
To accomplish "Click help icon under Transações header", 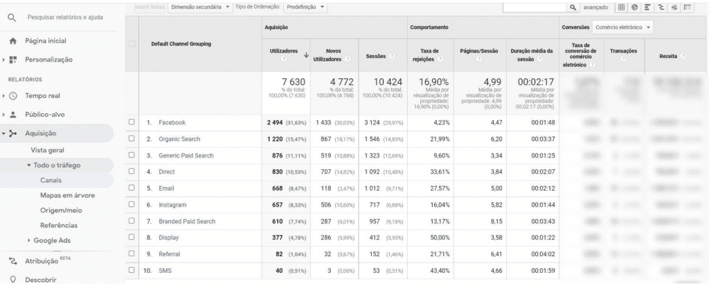I will pyautogui.click(x=623, y=58).
